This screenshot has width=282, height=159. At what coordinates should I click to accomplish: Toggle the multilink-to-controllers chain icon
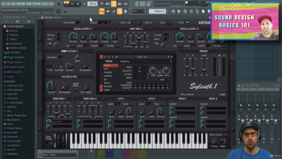pyautogui.click(x=119, y=11)
